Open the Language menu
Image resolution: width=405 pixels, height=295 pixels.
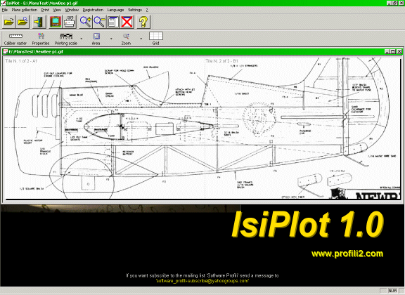115,10
